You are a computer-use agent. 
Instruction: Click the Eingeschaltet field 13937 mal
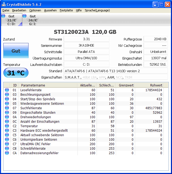(156, 58)
